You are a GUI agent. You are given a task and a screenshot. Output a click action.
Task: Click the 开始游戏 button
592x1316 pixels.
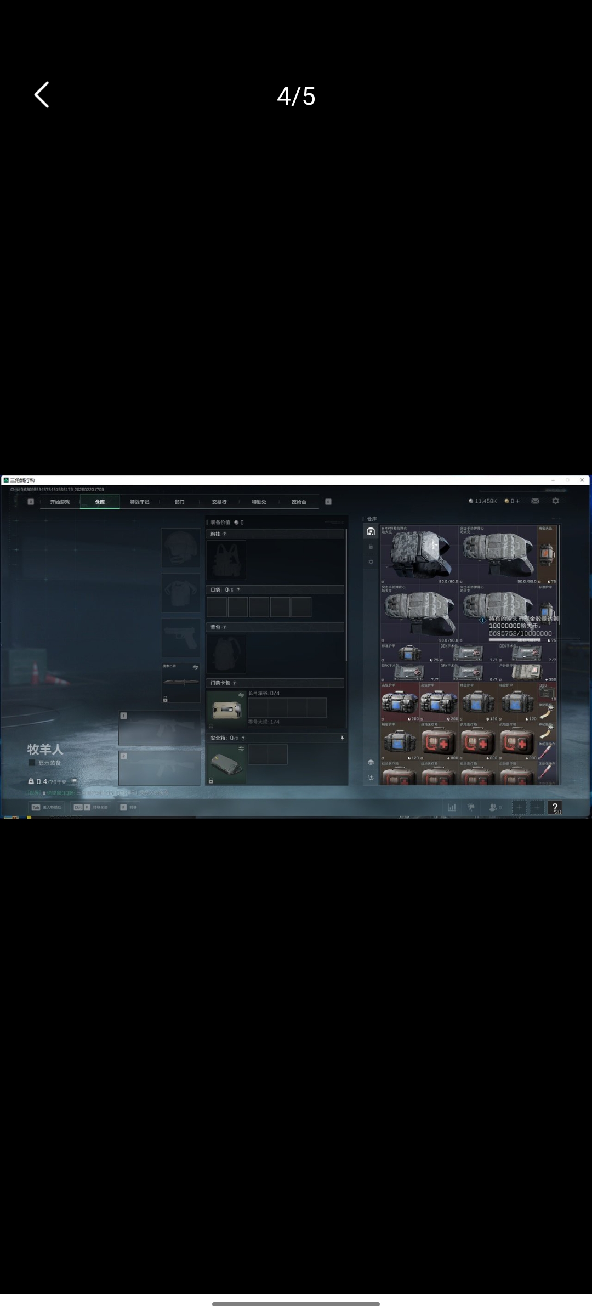point(60,502)
